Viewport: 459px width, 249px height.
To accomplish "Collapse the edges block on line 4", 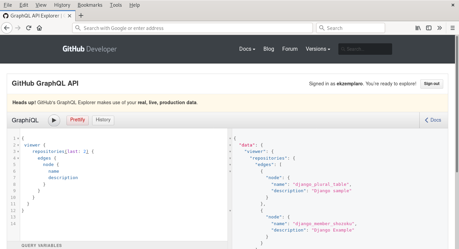I will [x=18, y=158].
